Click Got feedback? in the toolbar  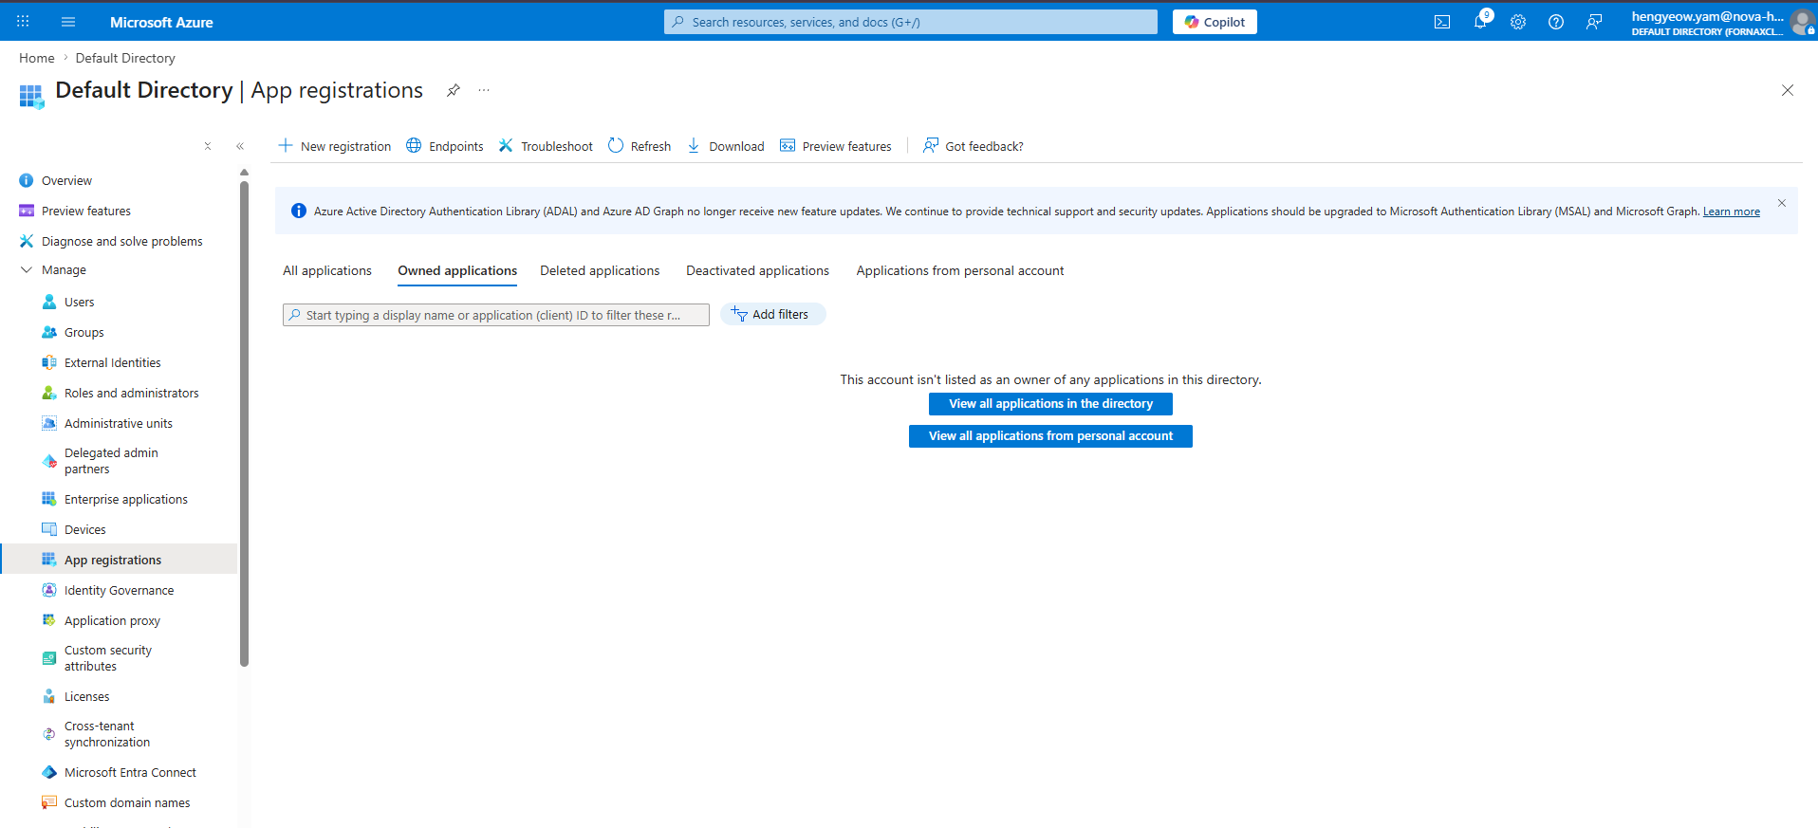[x=974, y=146]
